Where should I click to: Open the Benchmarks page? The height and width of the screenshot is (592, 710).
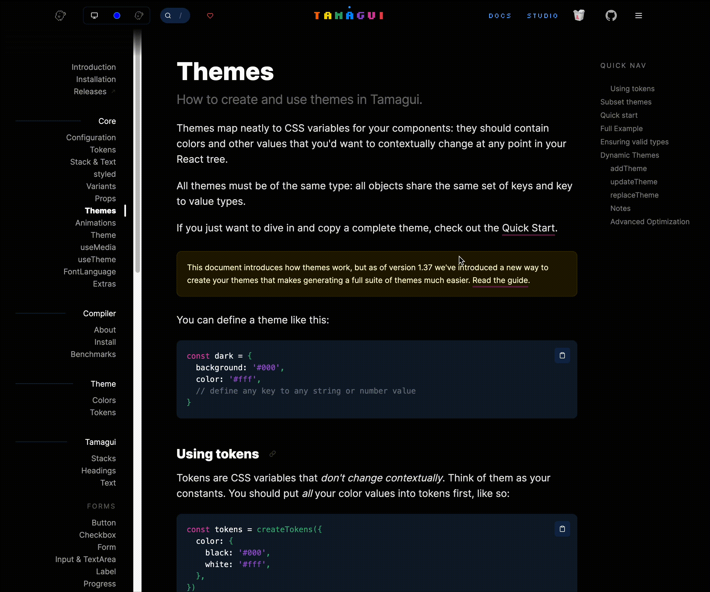tap(93, 354)
